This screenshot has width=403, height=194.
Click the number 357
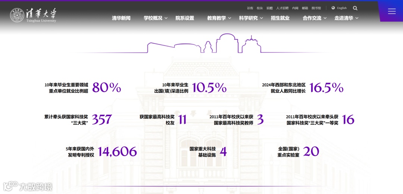[x=102, y=120]
